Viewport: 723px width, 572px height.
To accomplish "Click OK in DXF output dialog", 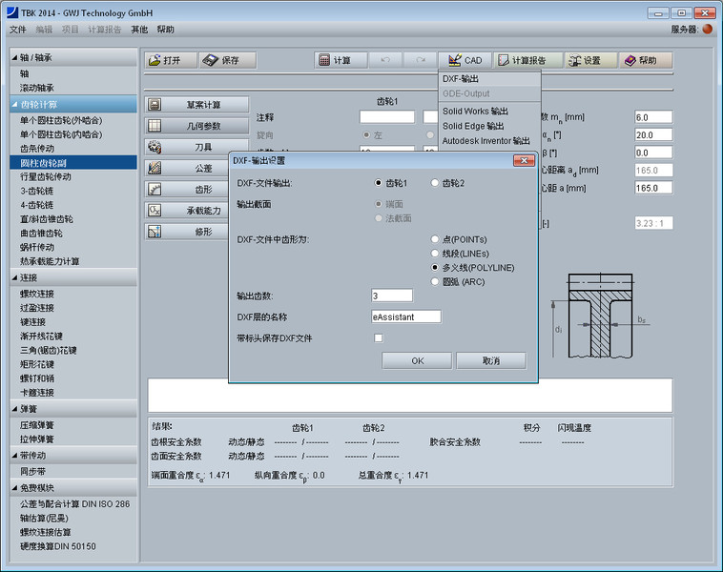I will (x=417, y=361).
